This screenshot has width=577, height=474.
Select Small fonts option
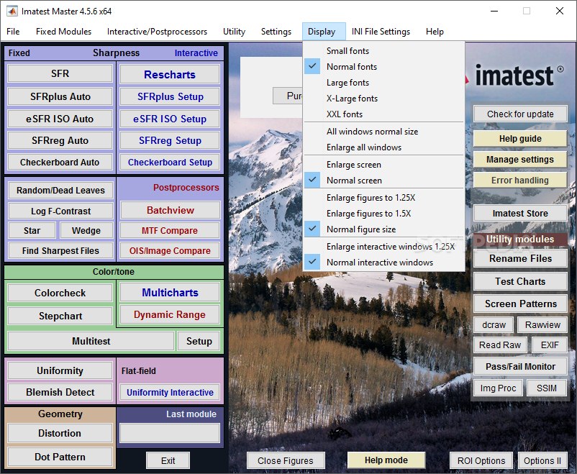(383, 51)
